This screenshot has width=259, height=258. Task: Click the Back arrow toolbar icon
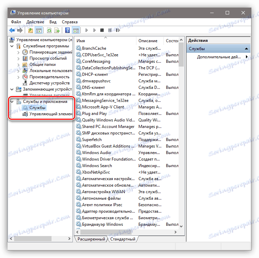pyautogui.click(x=12, y=30)
